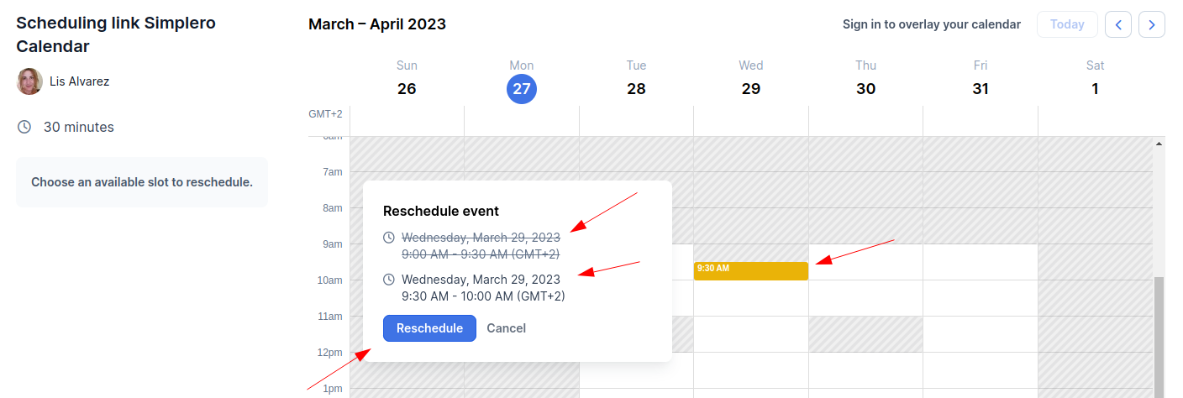Viewport: 1183px width, 398px height.
Task: Open Sign in to overlay your calendar
Action: [x=932, y=24]
